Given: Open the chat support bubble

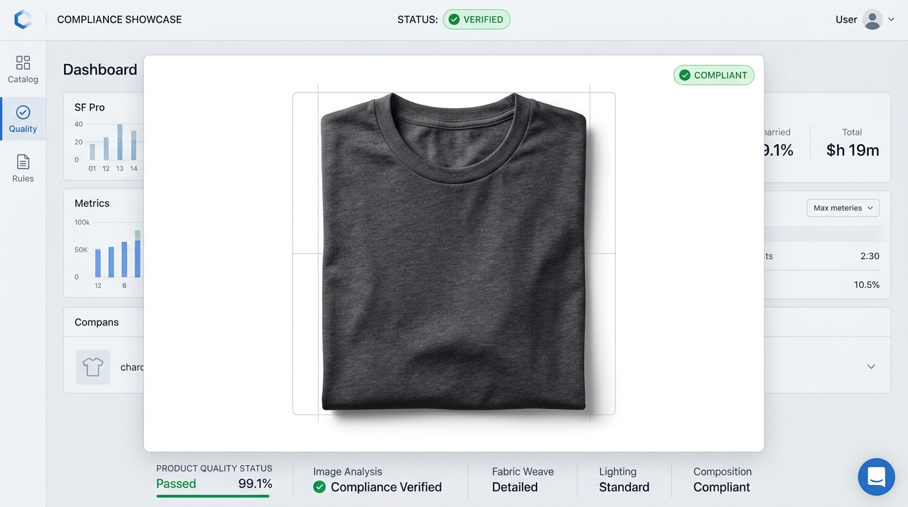Looking at the screenshot, I should point(876,477).
